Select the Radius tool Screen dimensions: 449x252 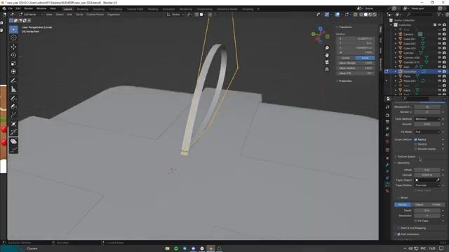tap(13, 124)
